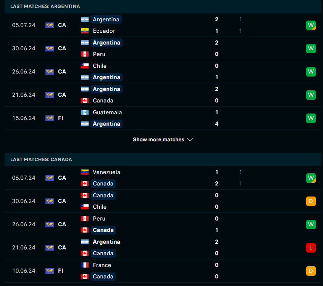Click the D badge for Canada vs Chile
Screen dimensions: 323x286
point(311,201)
